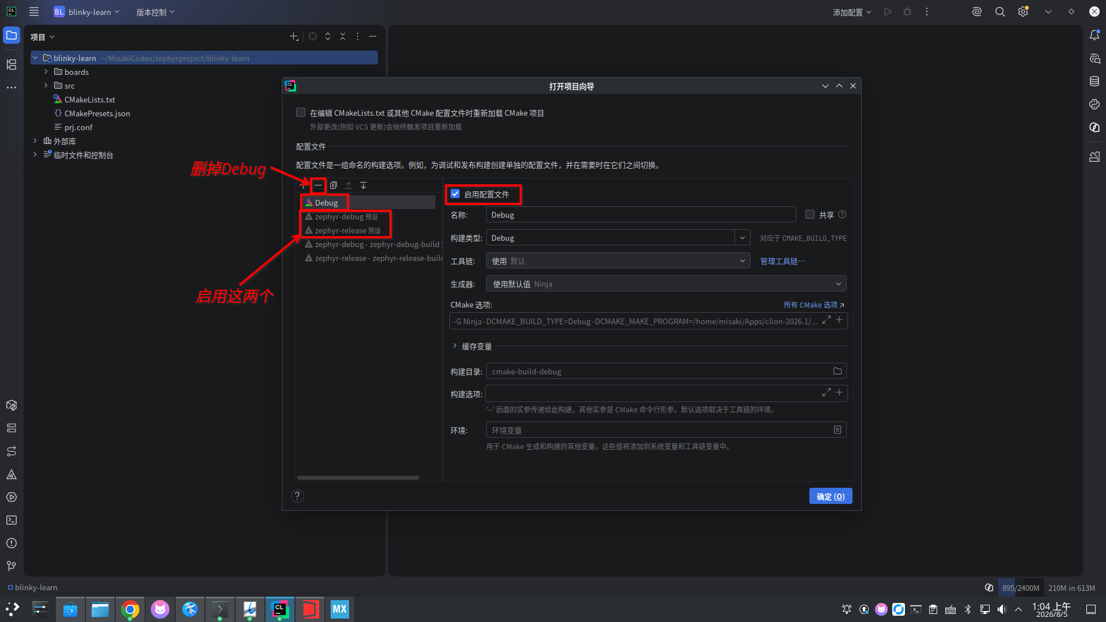Click the build options field

666,393
